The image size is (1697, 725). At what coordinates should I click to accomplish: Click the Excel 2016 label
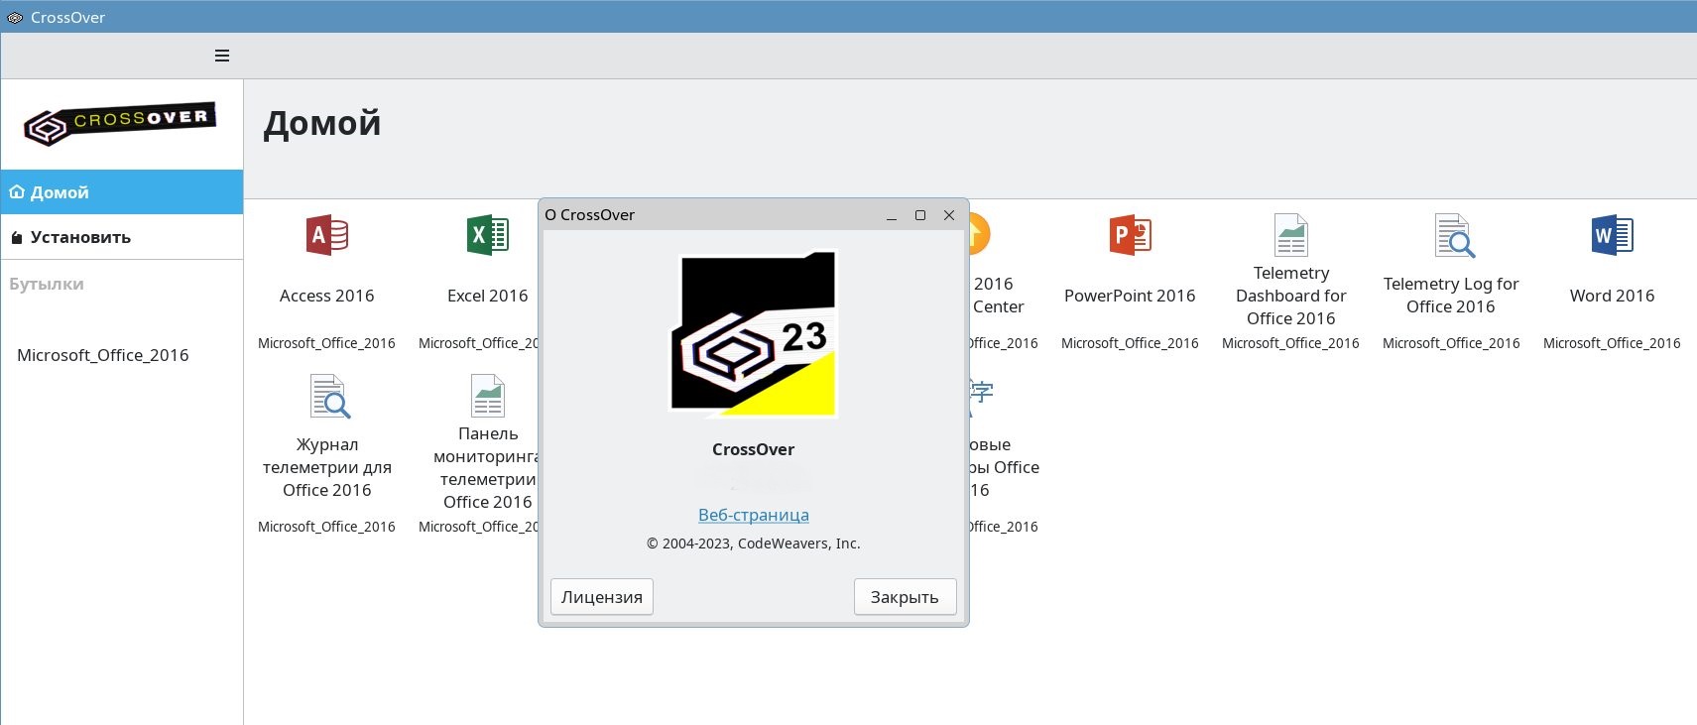487,296
